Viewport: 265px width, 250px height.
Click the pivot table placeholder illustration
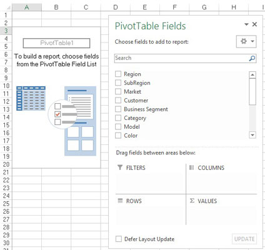56,121
